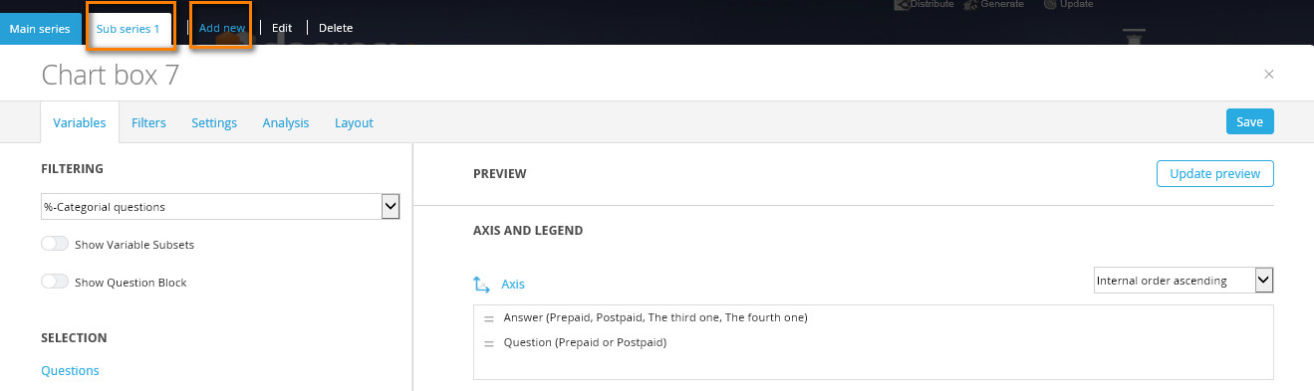This screenshot has height=391, width=1314.
Task: Switch to the Filters tab
Action: coord(148,123)
